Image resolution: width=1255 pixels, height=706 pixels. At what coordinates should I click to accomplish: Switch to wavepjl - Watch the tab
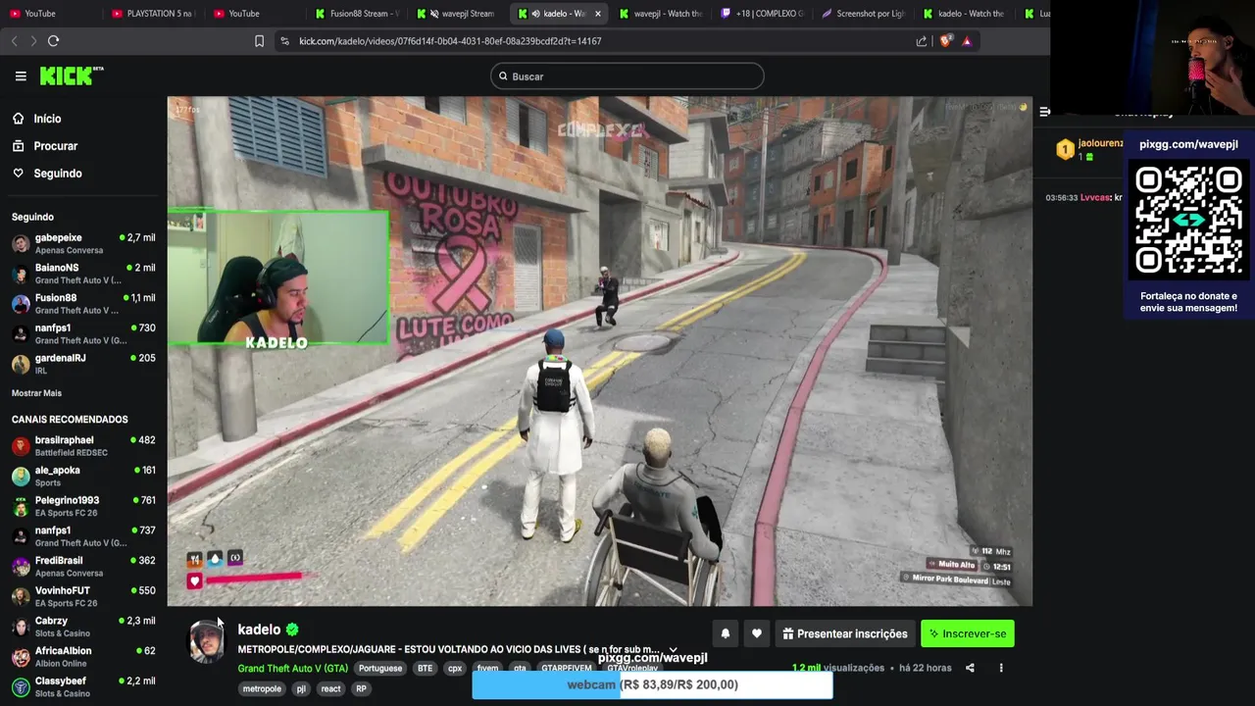[661, 14]
